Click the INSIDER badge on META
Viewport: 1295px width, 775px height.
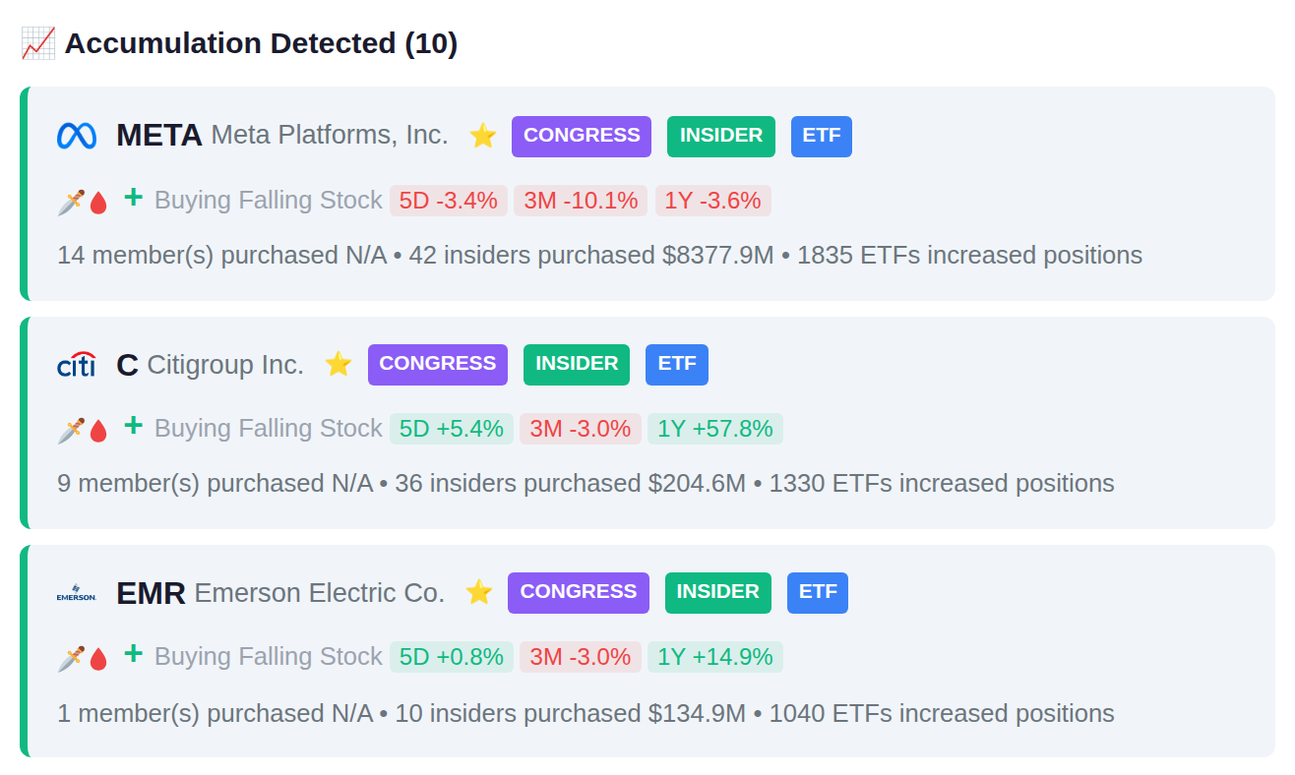click(x=721, y=137)
